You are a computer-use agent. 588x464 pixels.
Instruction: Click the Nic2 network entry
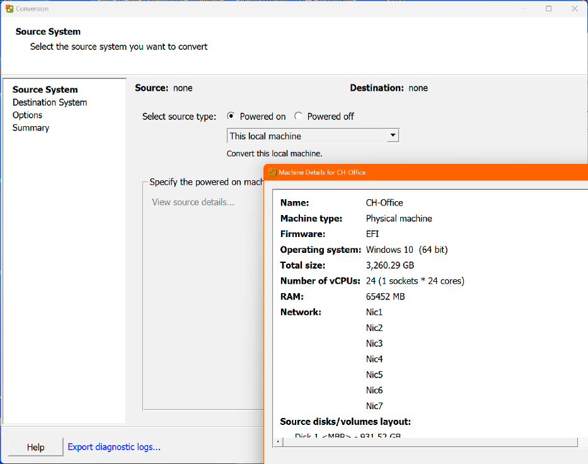374,328
